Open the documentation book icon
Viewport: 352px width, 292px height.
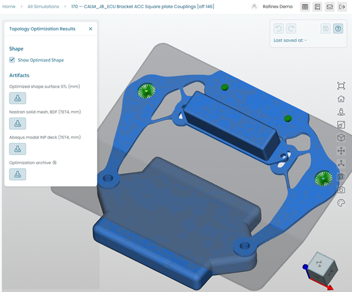(317, 7)
